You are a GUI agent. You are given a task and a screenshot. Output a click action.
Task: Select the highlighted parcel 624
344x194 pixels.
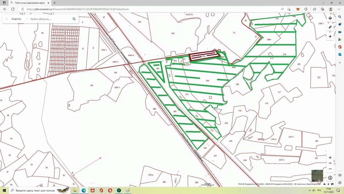tap(204, 56)
